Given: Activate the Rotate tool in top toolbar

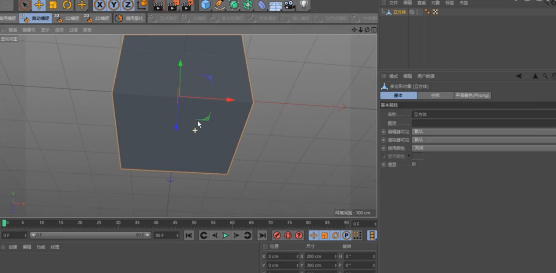Looking at the screenshot, I should [x=67, y=5].
